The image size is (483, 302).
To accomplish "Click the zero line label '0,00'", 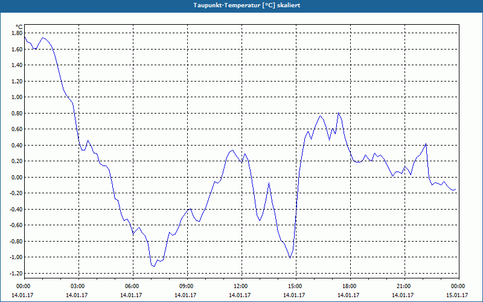I will [x=17, y=177].
